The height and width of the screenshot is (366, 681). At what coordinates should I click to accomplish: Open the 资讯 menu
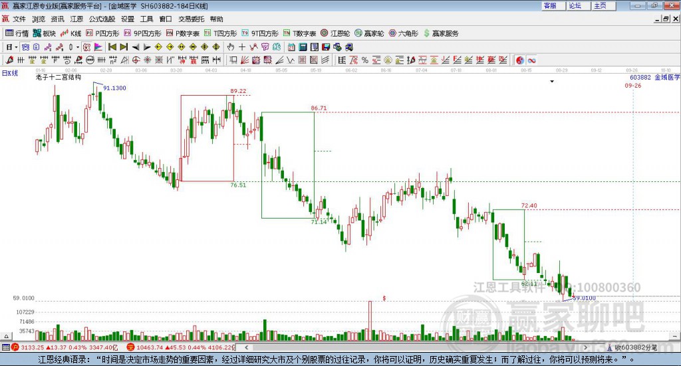[57, 19]
